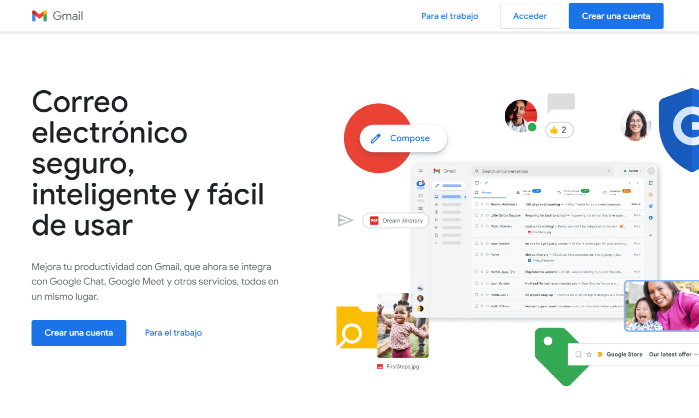699x418 pixels.
Task: Open the Calendar icon in the right panel
Action: click(651, 183)
